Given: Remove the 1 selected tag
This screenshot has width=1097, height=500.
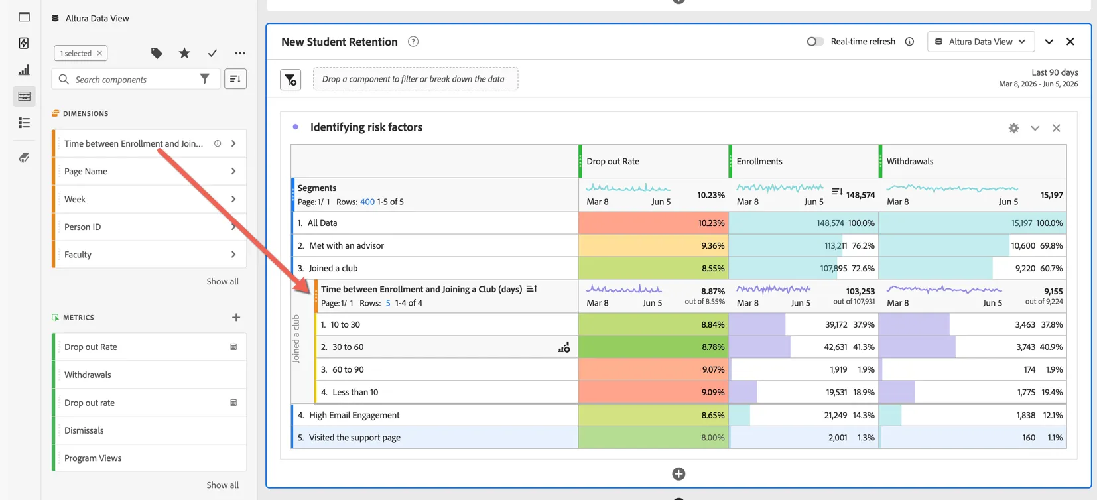Looking at the screenshot, I should point(99,53).
